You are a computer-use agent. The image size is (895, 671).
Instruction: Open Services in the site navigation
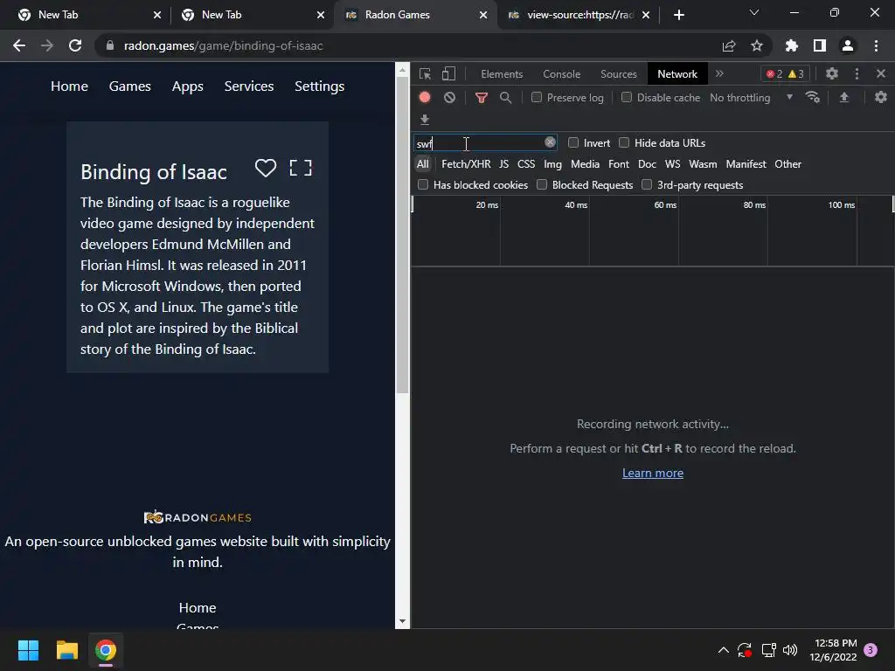click(x=249, y=86)
